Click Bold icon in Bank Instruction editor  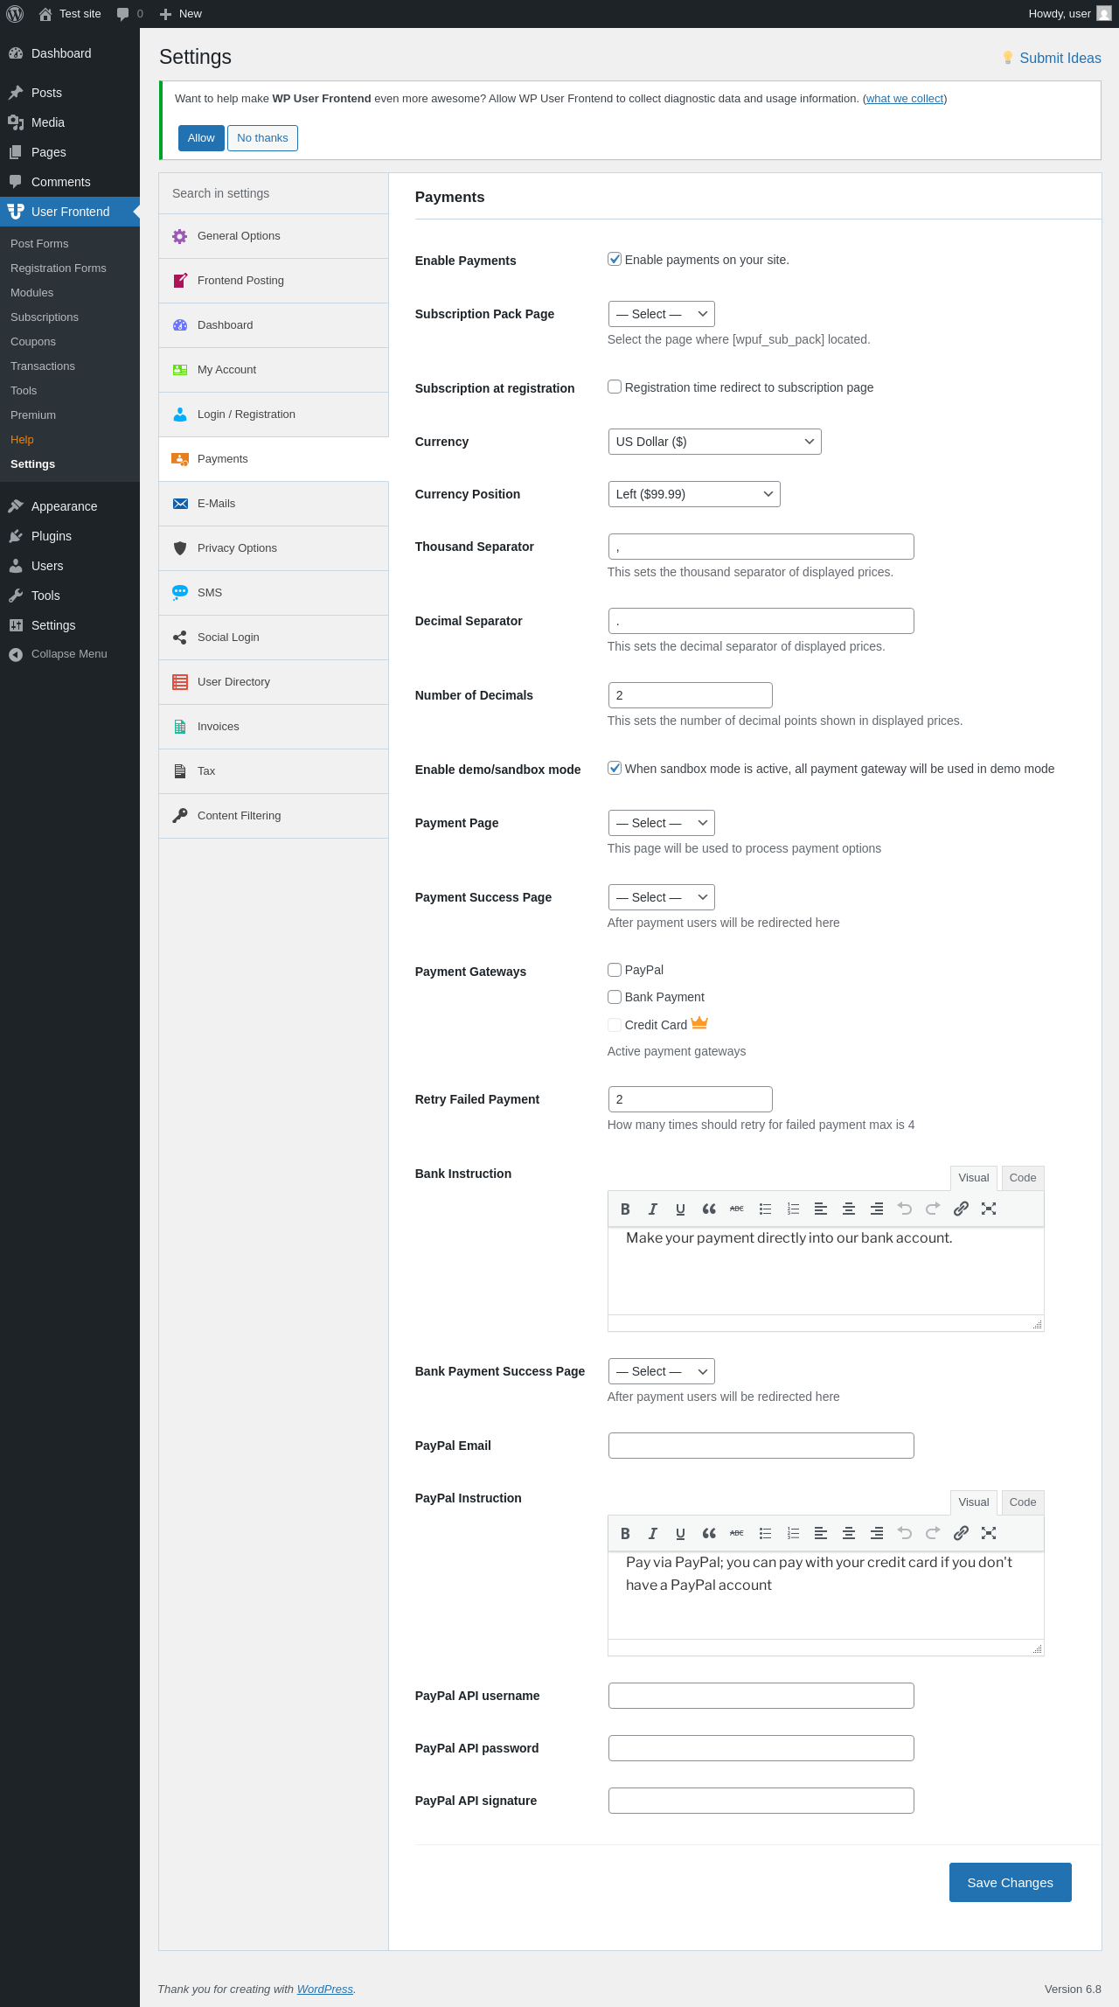625,1209
